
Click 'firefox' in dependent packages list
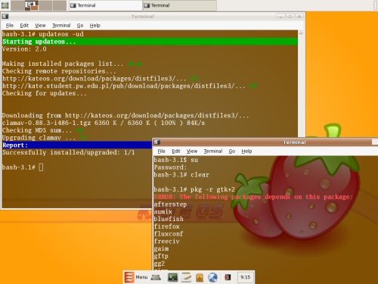(167, 226)
